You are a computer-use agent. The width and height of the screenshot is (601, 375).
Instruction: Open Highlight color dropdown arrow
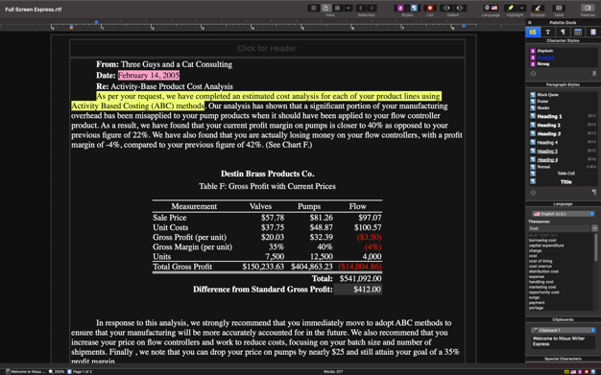[521, 8]
